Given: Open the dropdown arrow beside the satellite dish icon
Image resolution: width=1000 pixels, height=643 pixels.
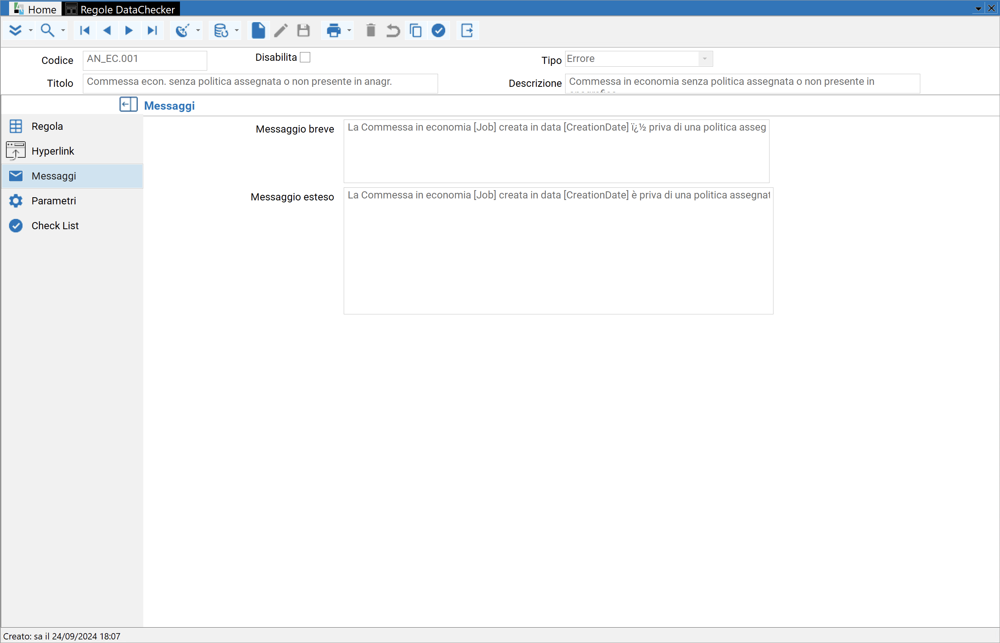Looking at the screenshot, I should 198,30.
